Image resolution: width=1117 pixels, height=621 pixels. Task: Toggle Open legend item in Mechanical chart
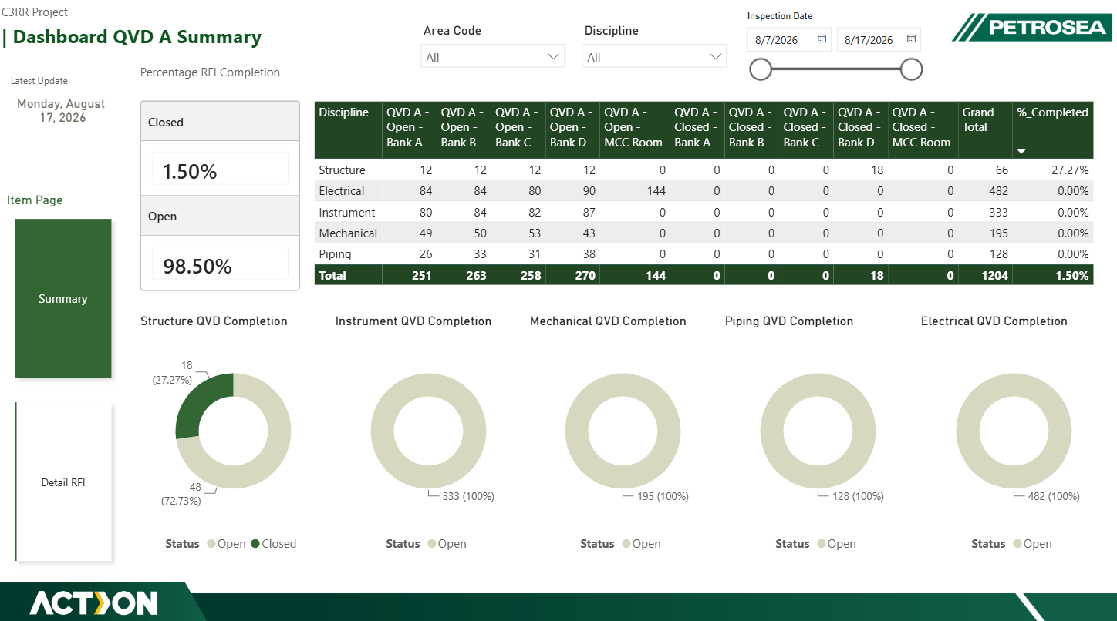(641, 544)
